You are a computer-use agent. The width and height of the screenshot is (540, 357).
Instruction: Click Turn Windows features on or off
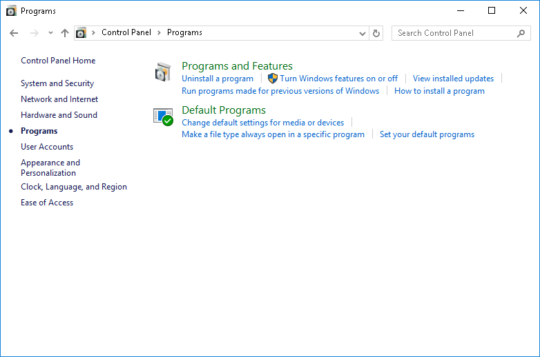pyautogui.click(x=338, y=79)
